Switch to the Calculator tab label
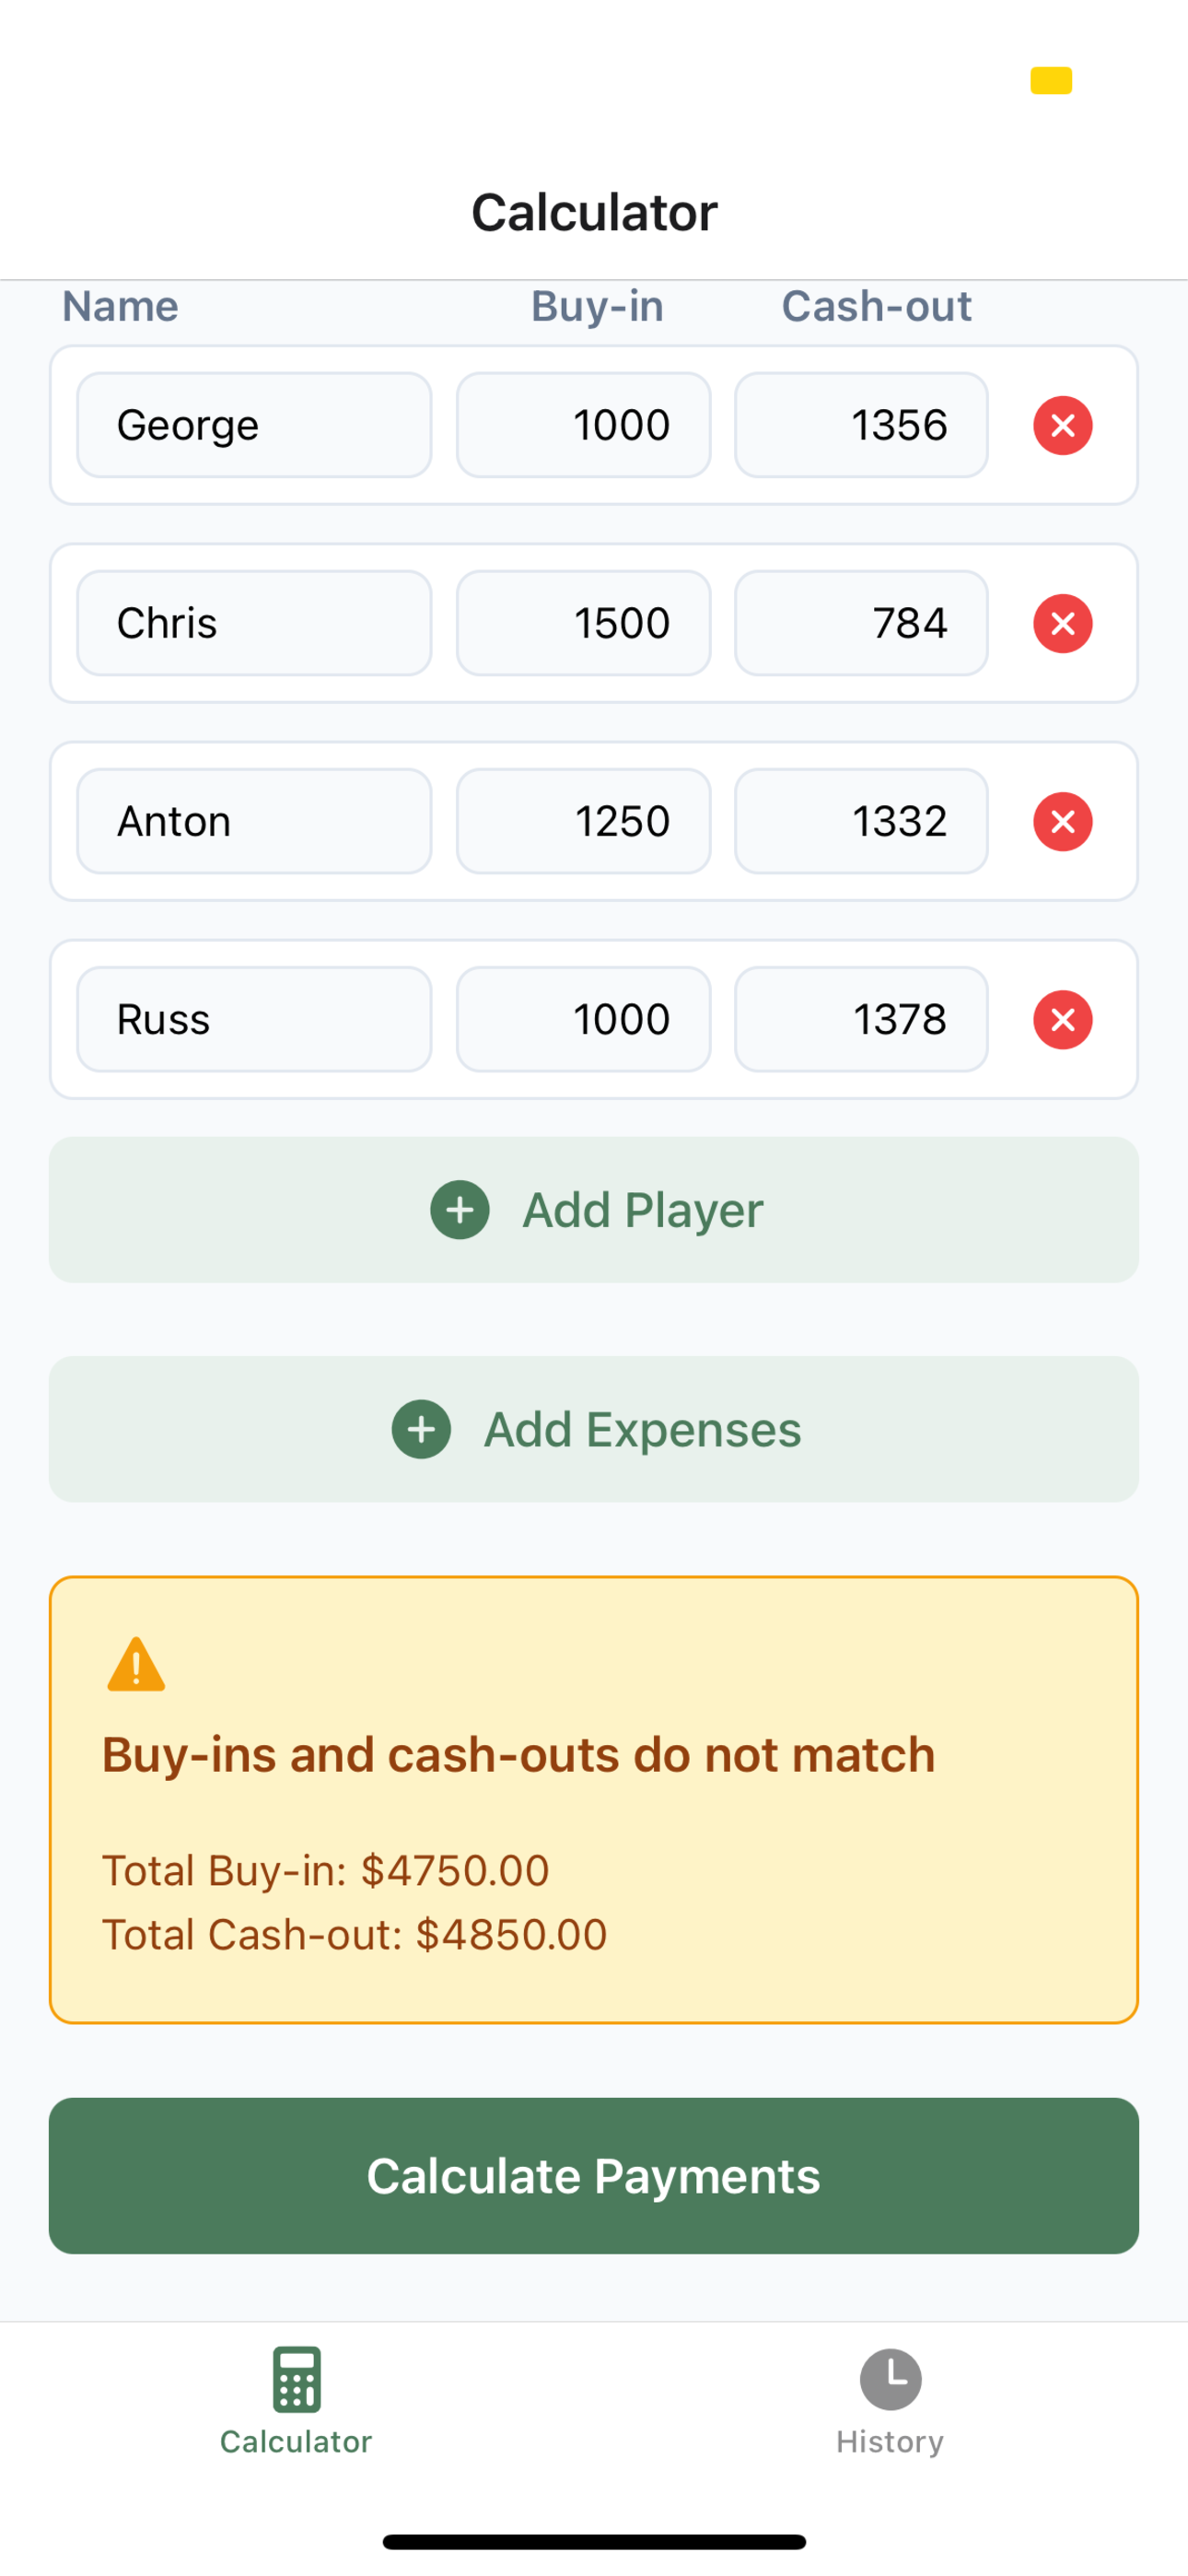The width and height of the screenshot is (1188, 2576). click(x=296, y=2442)
